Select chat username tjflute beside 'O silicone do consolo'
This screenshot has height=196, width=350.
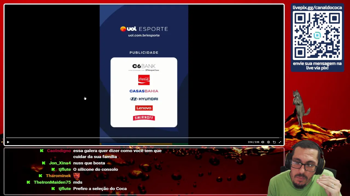click(x=65, y=169)
